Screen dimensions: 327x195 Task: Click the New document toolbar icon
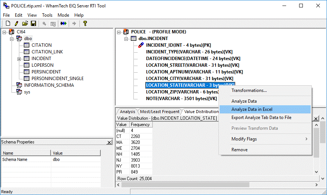tap(8, 23)
